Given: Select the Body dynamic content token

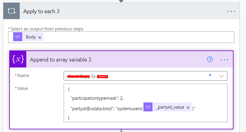Looking at the screenshot, I should click(30, 37).
